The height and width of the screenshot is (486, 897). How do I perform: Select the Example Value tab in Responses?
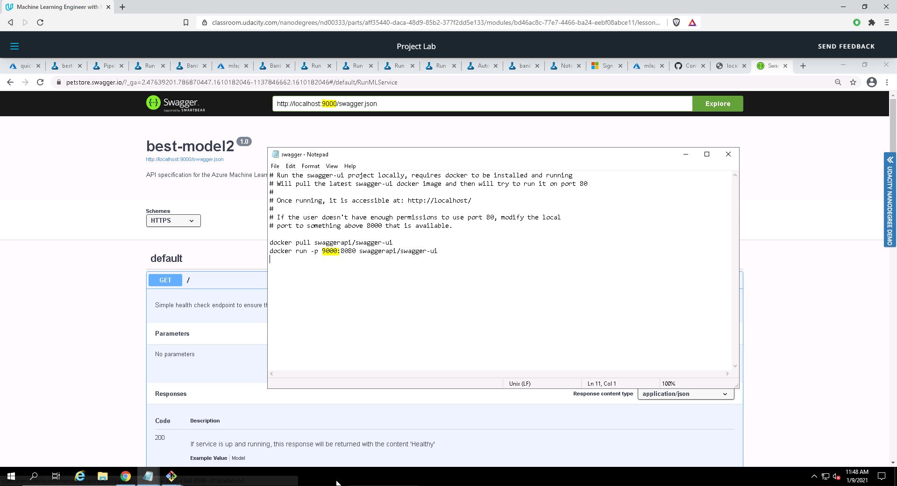click(208, 458)
